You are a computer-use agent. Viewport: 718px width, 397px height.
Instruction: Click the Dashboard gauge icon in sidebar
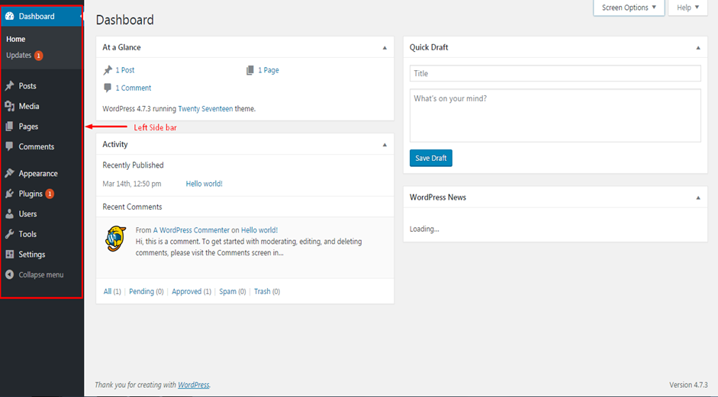(10, 16)
